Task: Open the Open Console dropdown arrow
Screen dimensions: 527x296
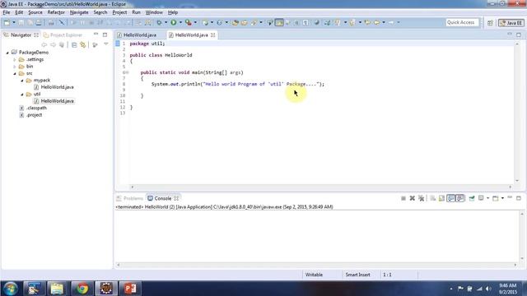Action: tap(502, 198)
